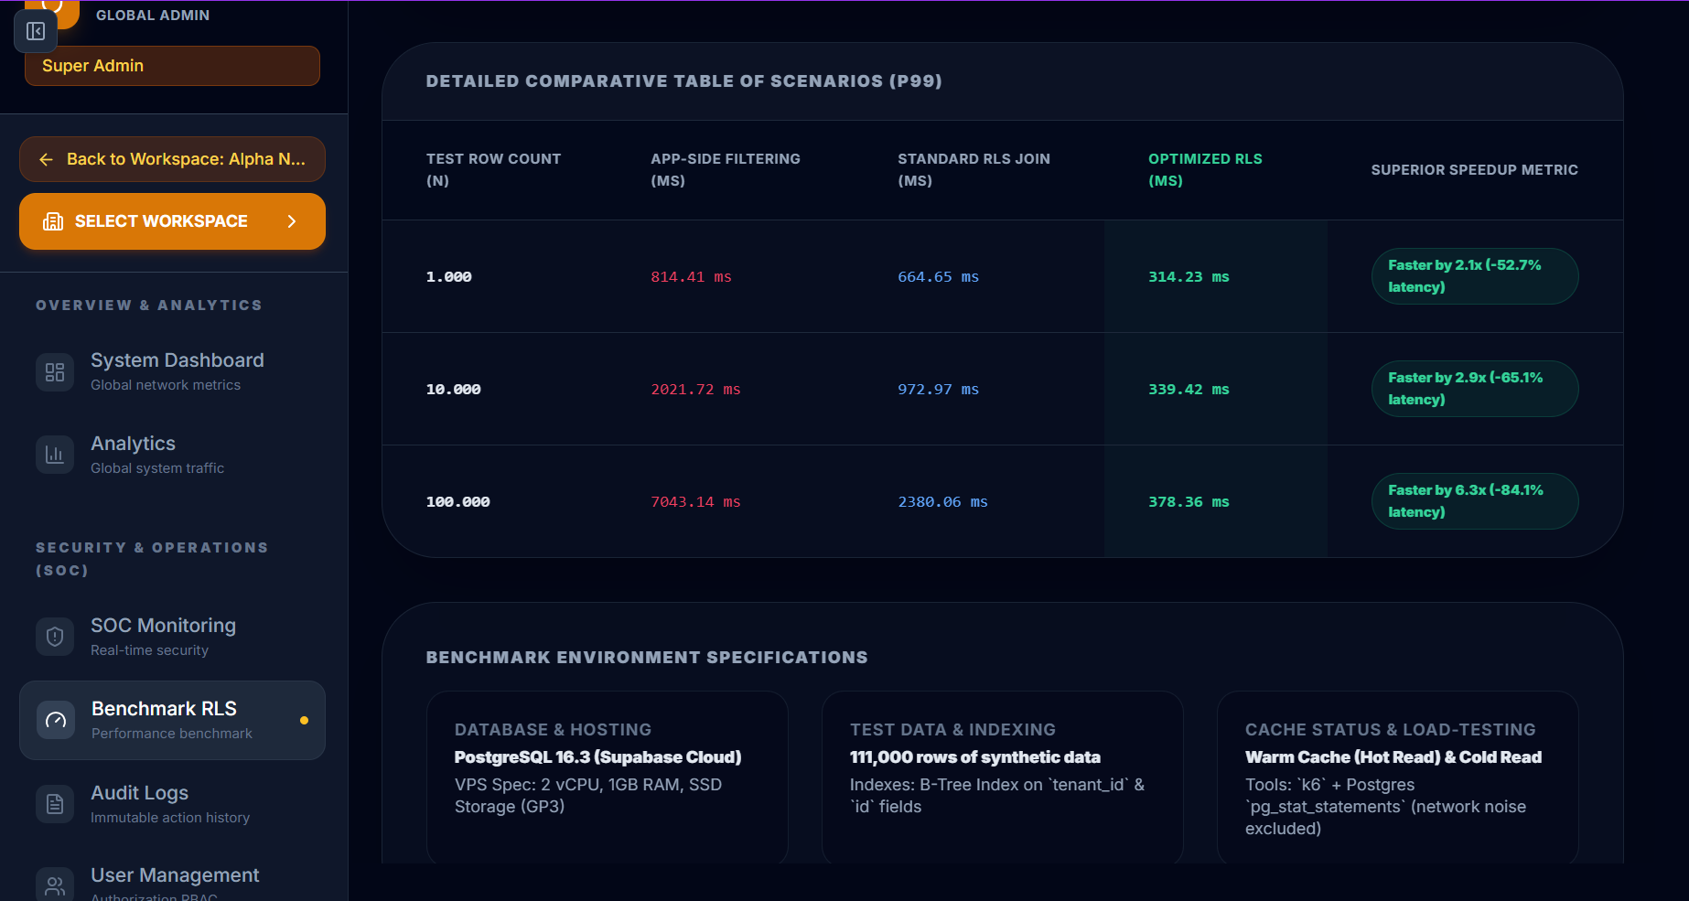Screen dimensions: 1689x901
Task: Click the 378.36 ms optimized value
Action: point(1189,502)
